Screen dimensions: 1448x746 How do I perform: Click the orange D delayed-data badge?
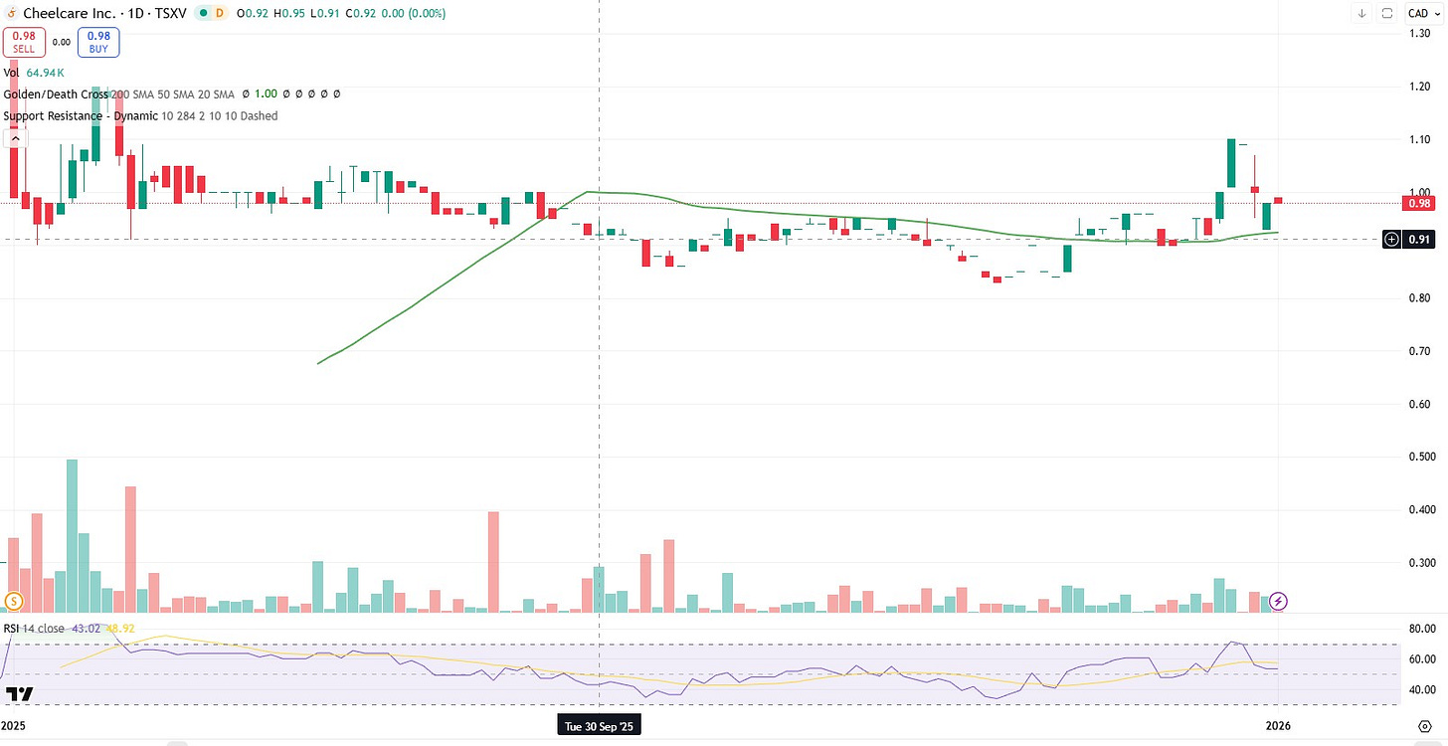click(x=222, y=13)
